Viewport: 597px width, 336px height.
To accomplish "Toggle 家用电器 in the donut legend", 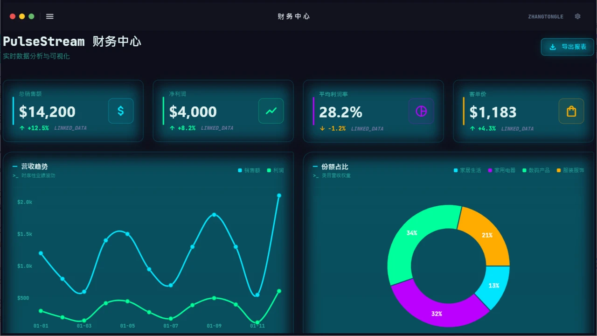I will (x=502, y=170).
